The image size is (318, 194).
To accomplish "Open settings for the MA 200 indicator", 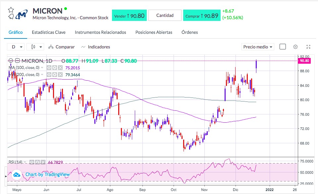I will [55, 75].
